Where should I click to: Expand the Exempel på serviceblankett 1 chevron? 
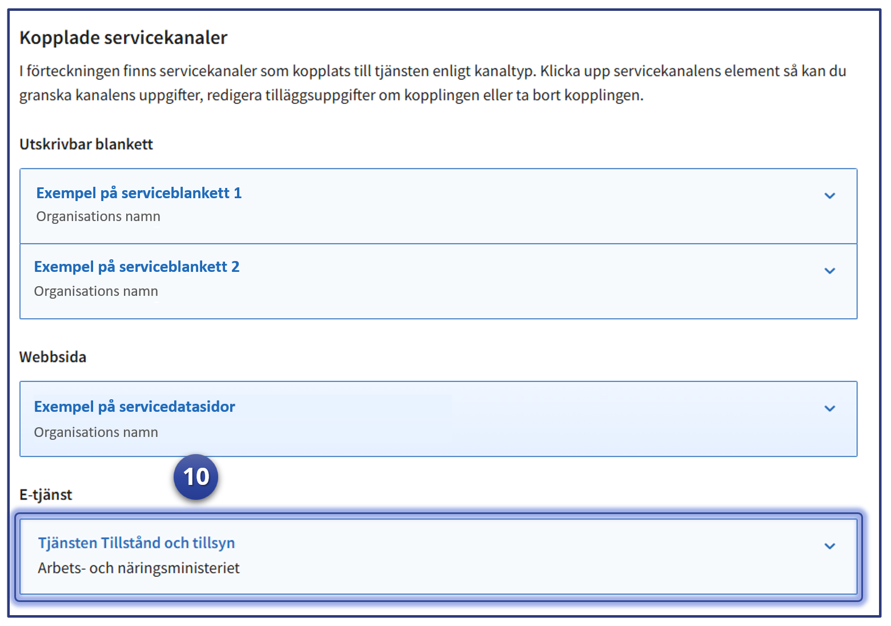[829, 196]
